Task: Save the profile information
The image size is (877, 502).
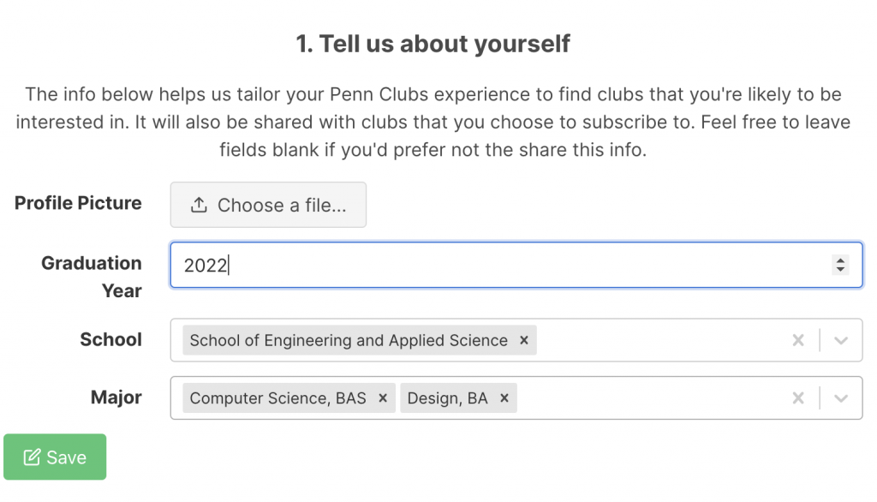Action: 55,457
